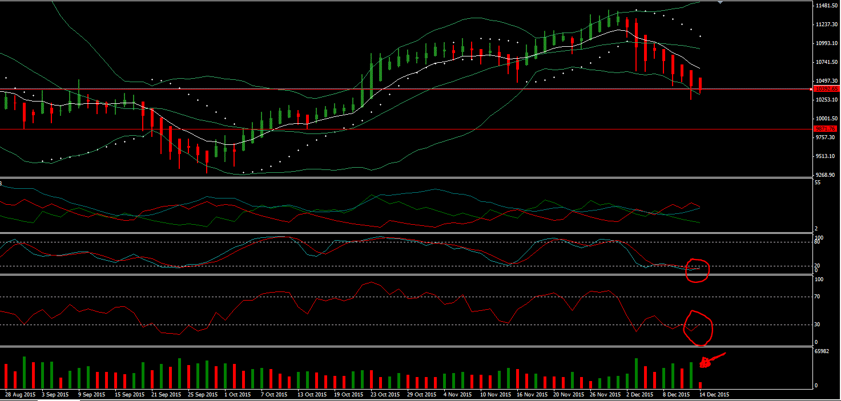This screenshot has width=841, height=401.
Task: Click the red circle on RSI panel
Action: pos(699,328)
